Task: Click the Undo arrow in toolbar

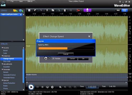Action: tap(35, 10)
